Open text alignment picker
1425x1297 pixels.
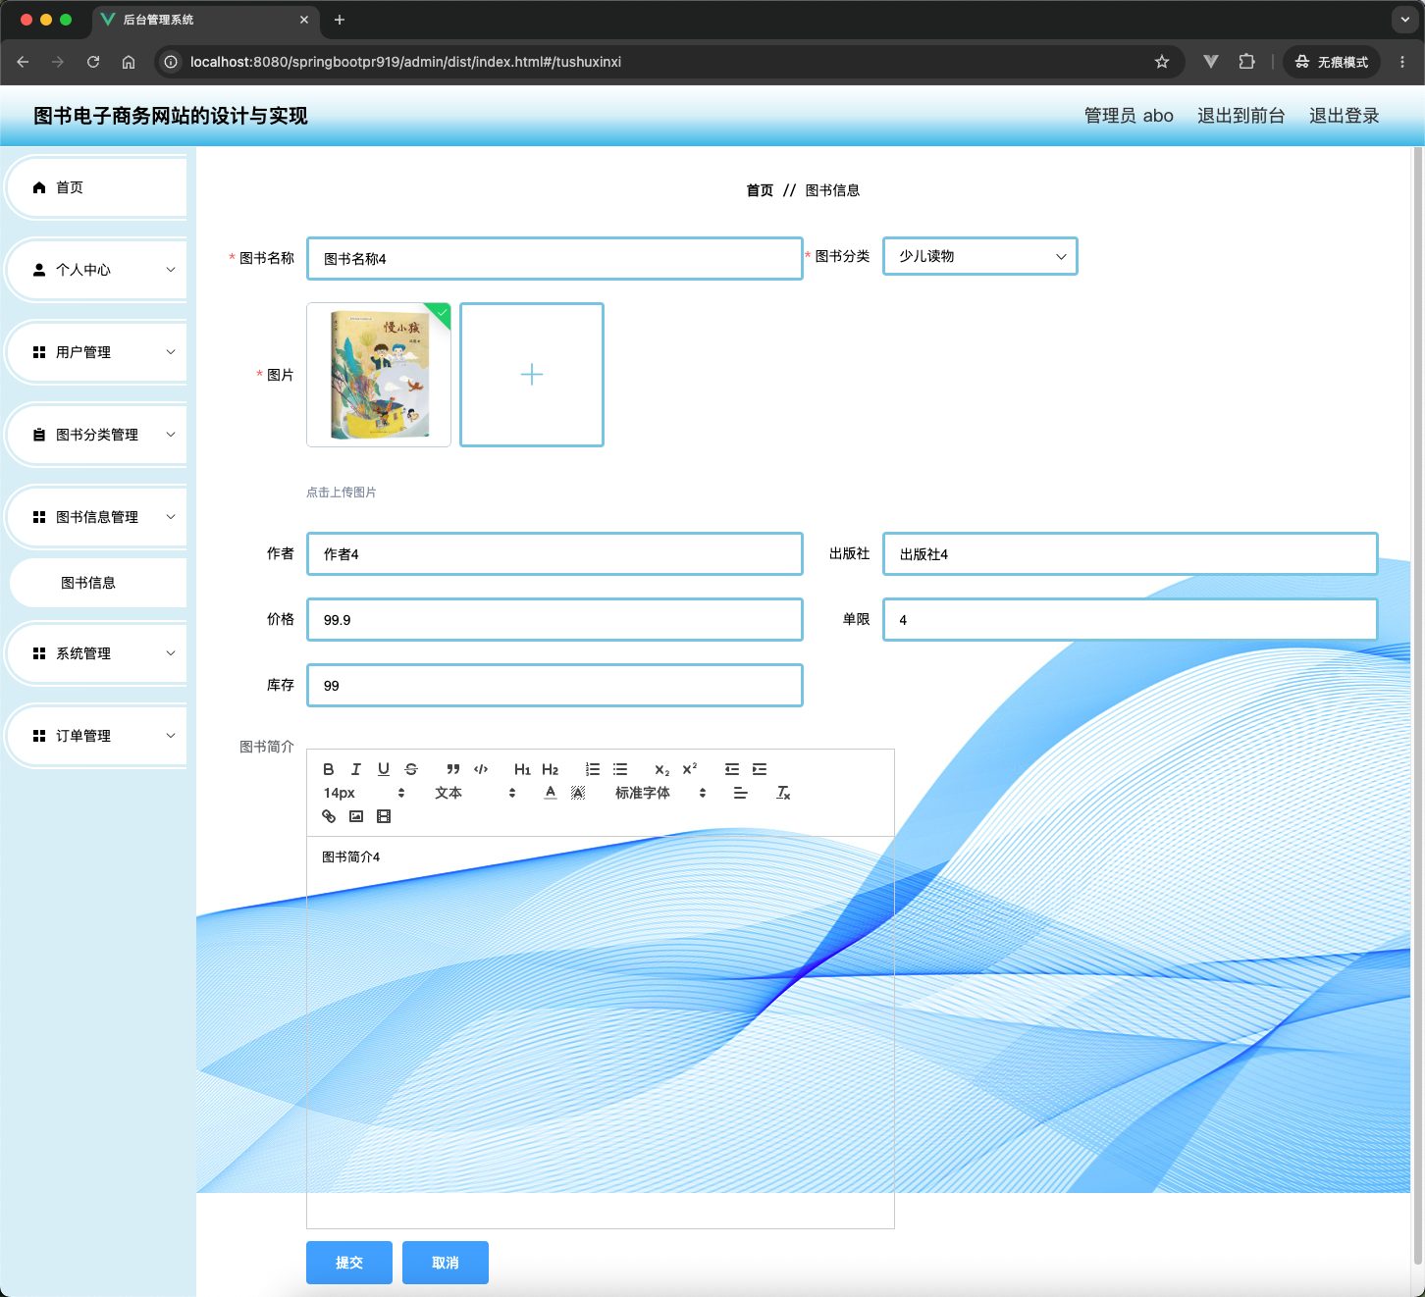point(741,793)
